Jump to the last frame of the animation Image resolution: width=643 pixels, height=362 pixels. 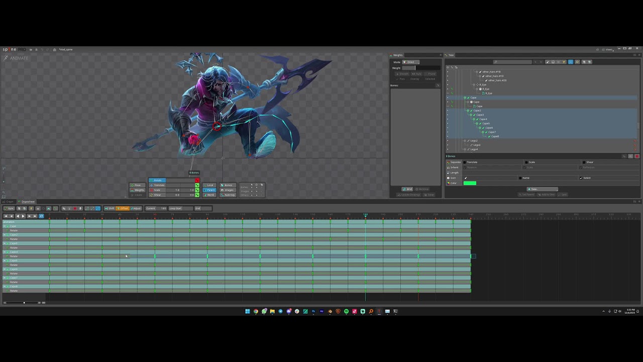click(x=35, y=216)
